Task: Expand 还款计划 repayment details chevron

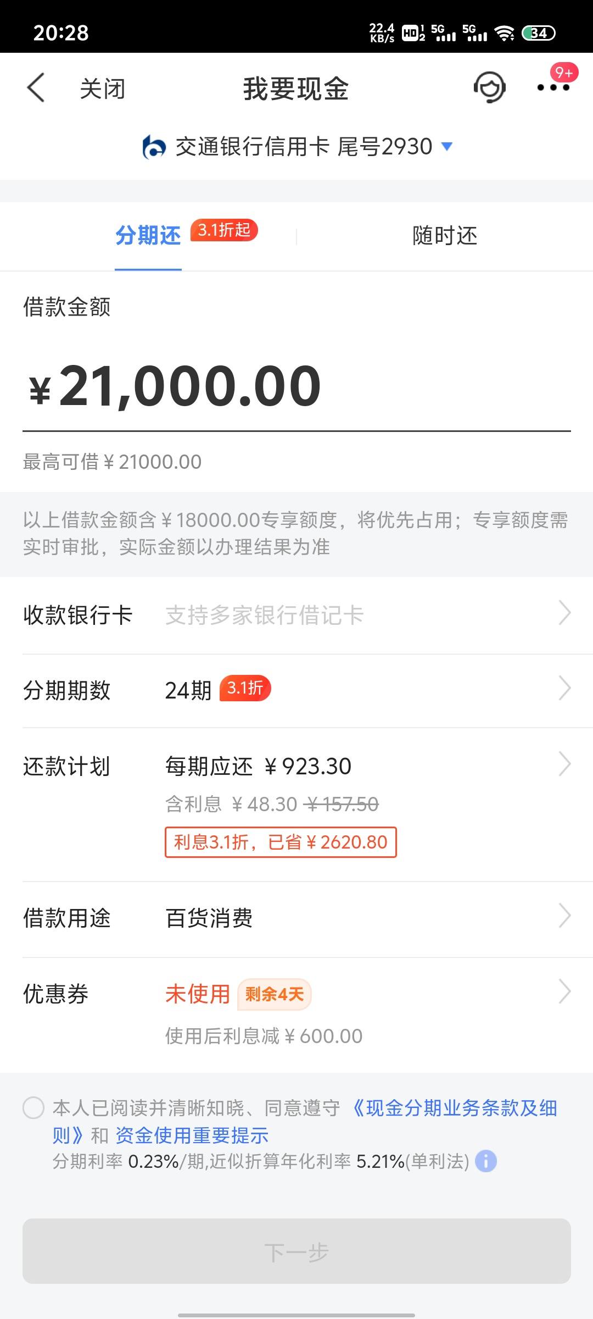Action: coord(564,764)
